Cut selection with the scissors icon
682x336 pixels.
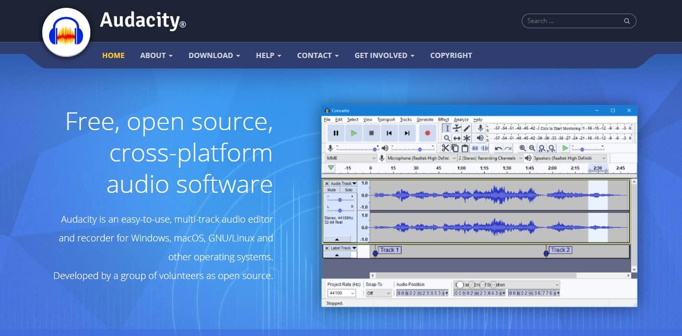445,148
